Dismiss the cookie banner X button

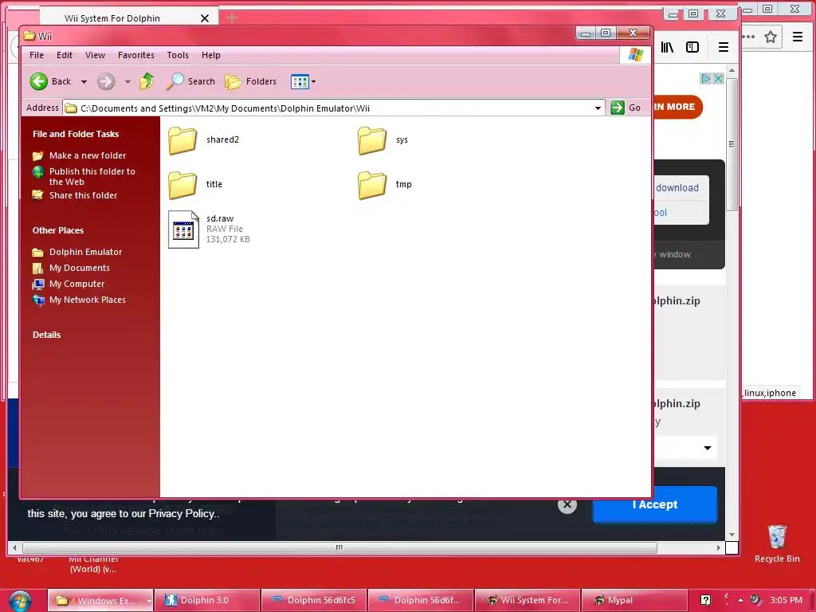[x=567, y=504]
